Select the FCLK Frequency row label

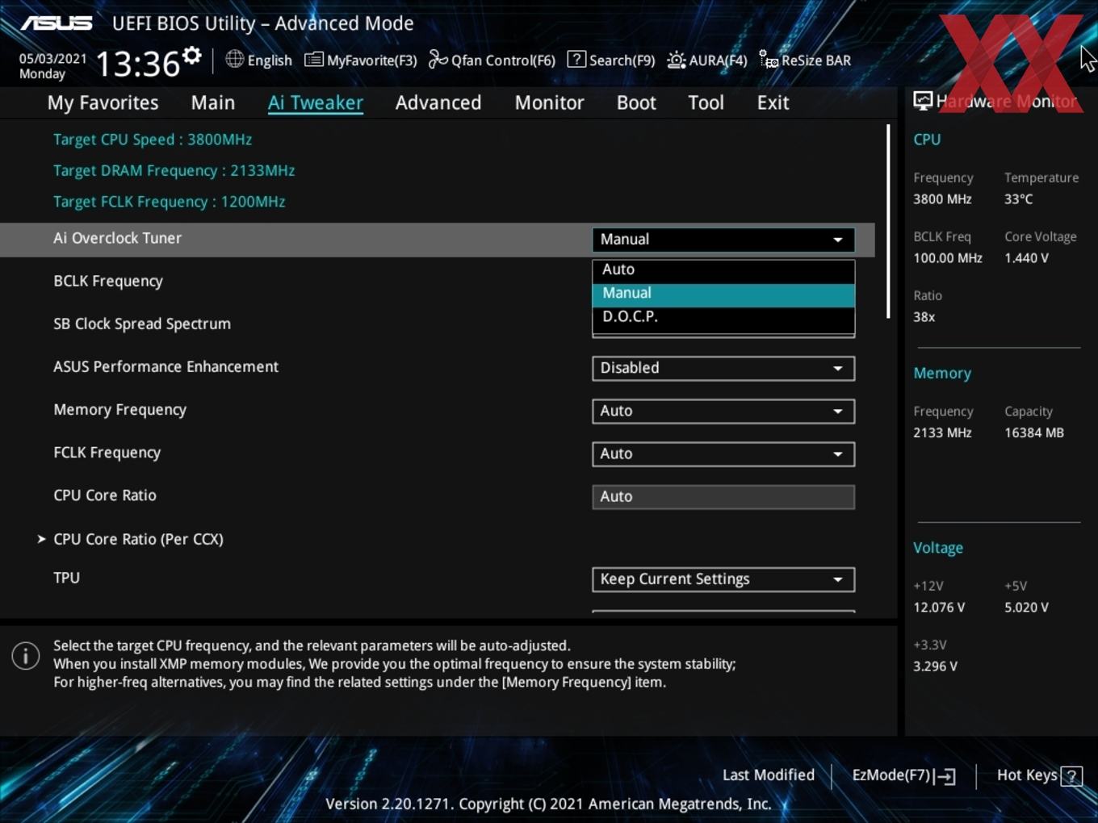click(x=107, y=453)
